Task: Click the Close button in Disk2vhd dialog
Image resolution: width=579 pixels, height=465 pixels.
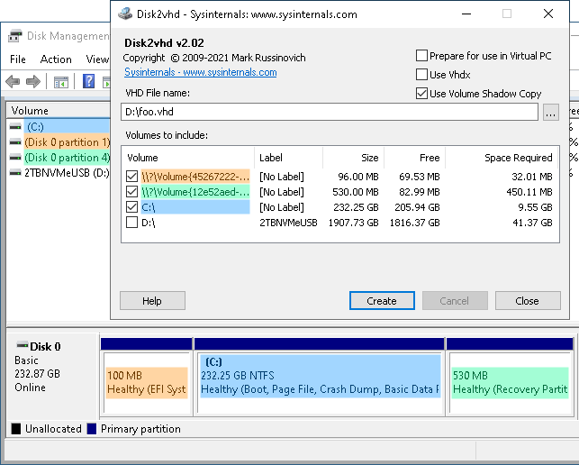Action: point(528,301)
